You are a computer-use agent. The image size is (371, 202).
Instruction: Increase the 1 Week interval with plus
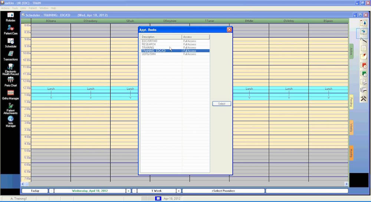179,191
